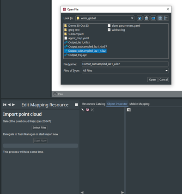Viewport: 182px width, 194px height.
Task: Click the Demo 30-Oct-23 folder icon
Action: click(x=66, y=26)
